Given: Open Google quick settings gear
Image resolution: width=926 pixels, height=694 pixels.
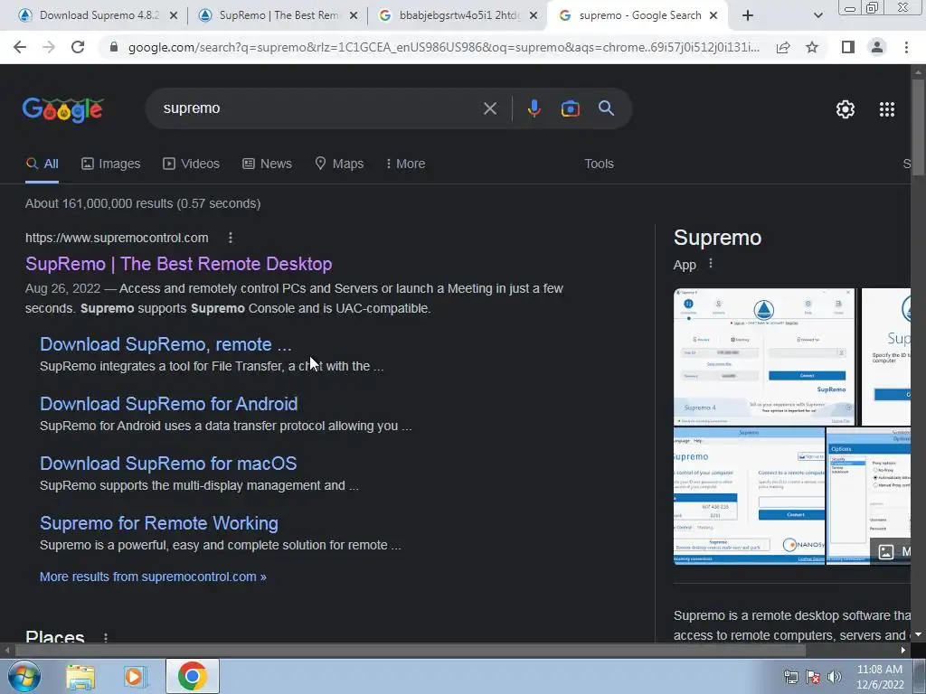Looking at the screenshot, I should [x=846, y=109].
